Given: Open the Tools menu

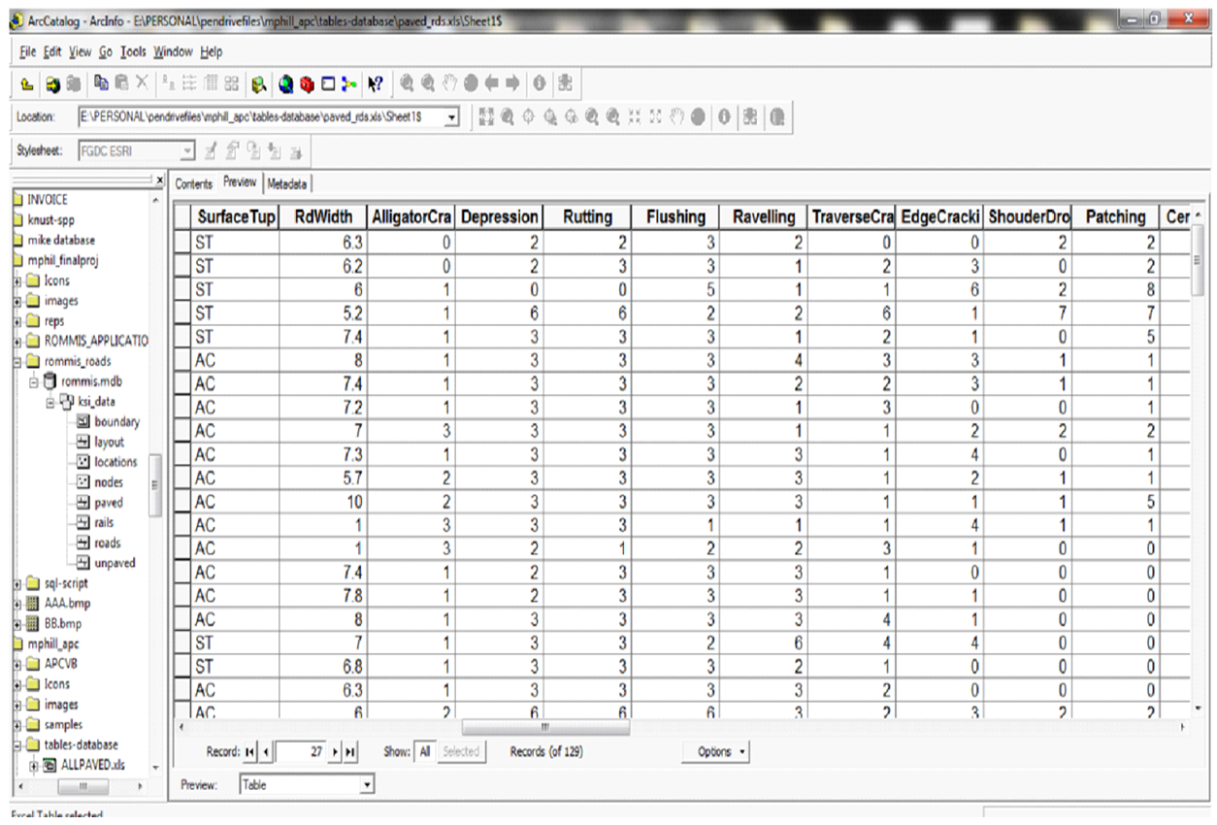Looking at the screenshot, I should tap(133, 51).
